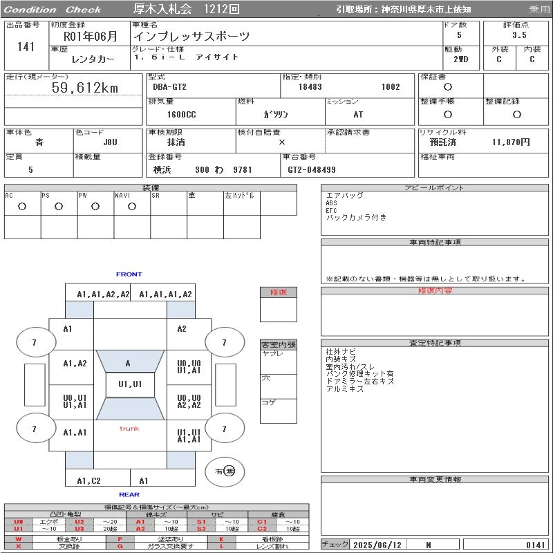
Task: Click the color code "J8U"
Action: 111,142
